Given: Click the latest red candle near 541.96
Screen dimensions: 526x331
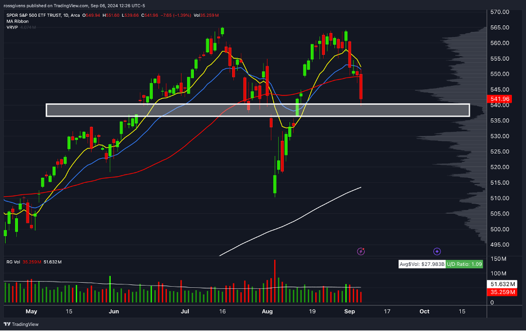Looking at the screenshot, I should pos(361,87).
